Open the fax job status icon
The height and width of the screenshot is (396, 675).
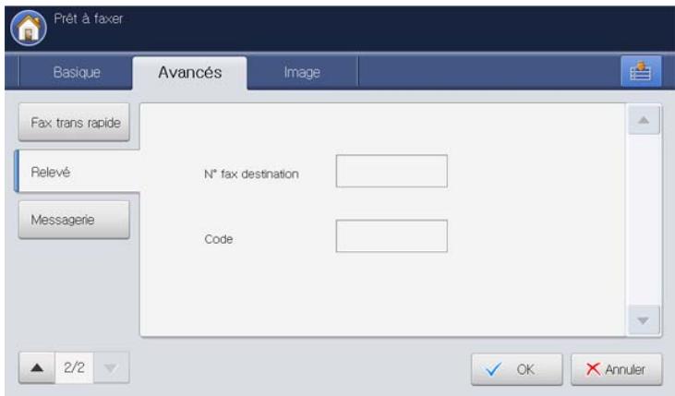click(641, 71)
